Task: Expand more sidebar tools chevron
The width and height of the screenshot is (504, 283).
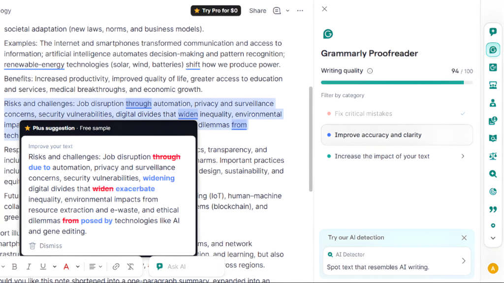Action: 493,238
